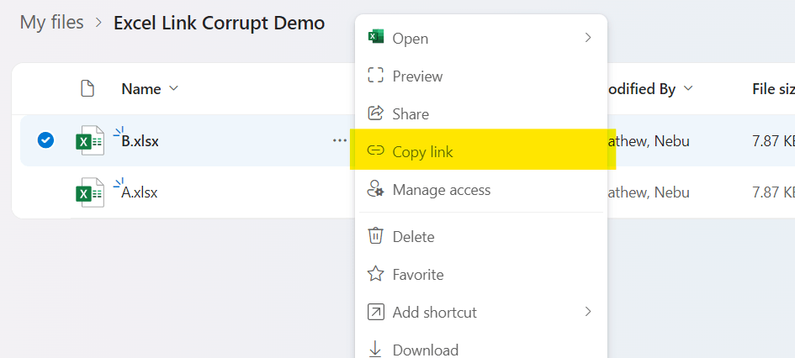Screen dimensions: 795x358
Task: Navigate to My files breadcrumb
Action: pyautogui.click(x=52, y=23)
